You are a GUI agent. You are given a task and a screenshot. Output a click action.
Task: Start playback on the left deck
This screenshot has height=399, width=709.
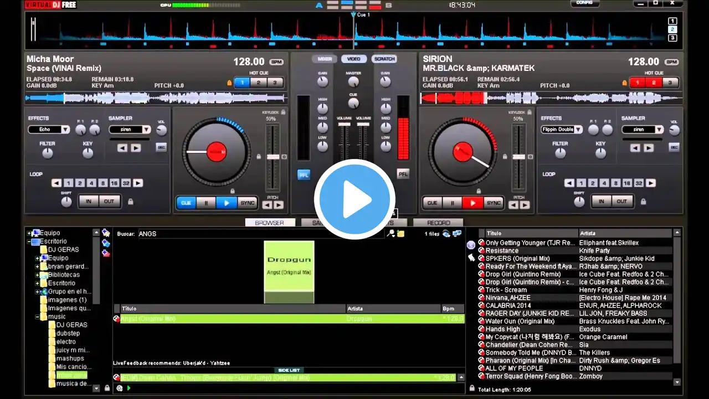pos(226,203)
